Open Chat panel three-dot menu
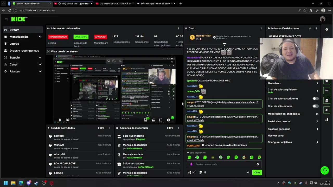Screen dimensions: 333x187 pos(261,28)
